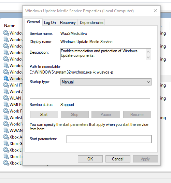Switch to the Log On tab
The width and height of the screenshot is (171, 183).
[50, 23]
